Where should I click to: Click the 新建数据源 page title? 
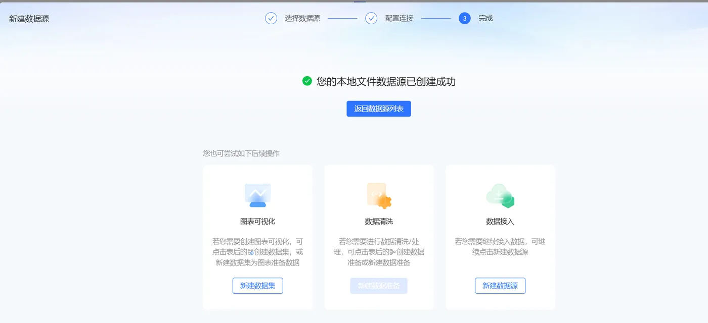pos(29,19)
